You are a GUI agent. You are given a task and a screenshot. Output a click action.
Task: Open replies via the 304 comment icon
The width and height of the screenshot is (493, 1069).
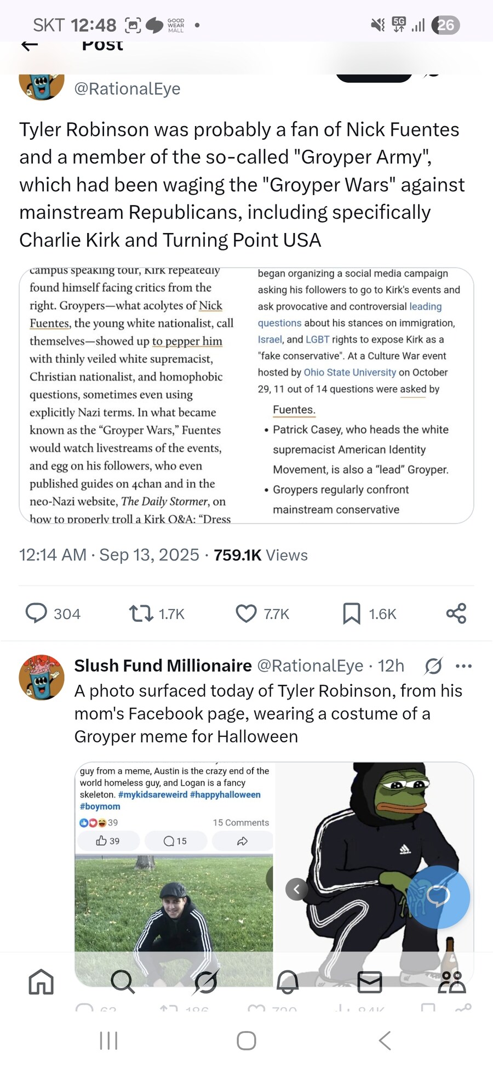point(37,613)
